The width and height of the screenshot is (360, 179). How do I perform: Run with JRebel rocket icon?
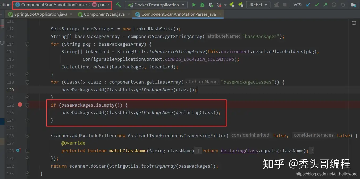[232, 5]
